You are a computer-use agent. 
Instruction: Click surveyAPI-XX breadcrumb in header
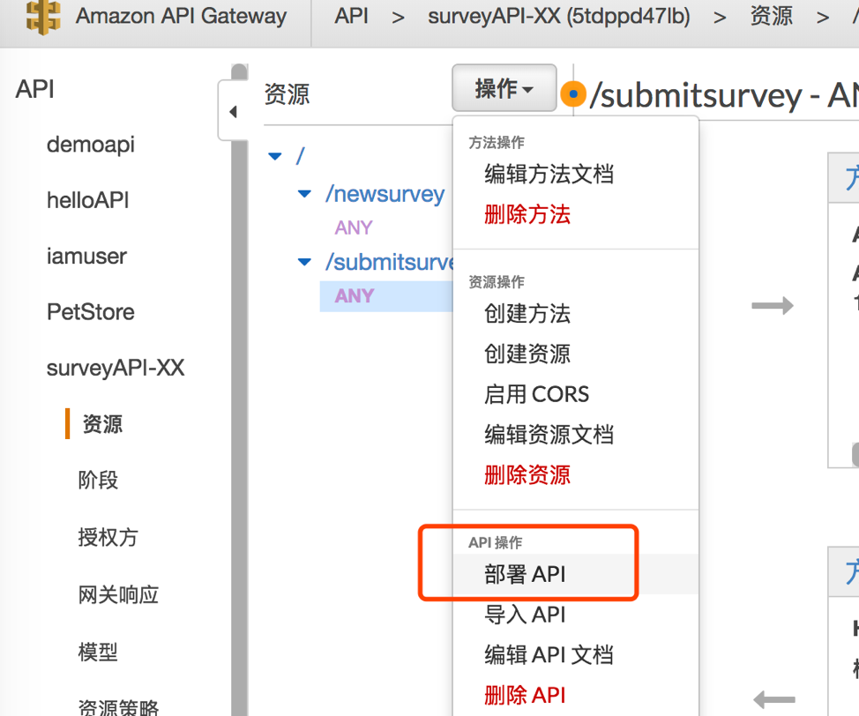pos(559,17)
